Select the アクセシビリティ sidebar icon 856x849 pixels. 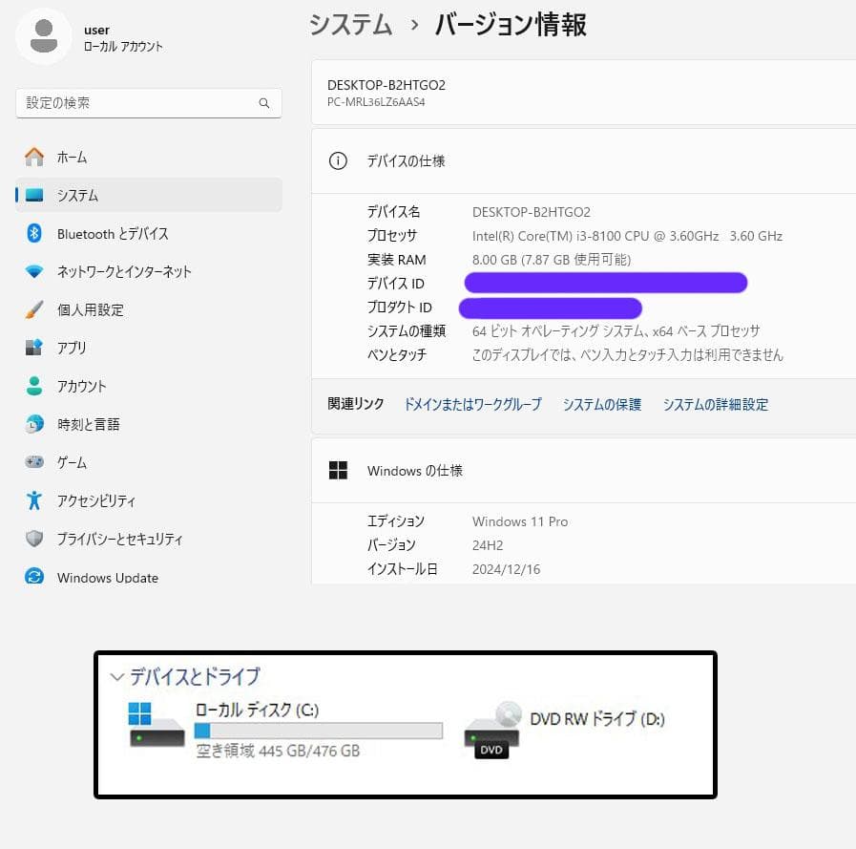click(34, 500)
